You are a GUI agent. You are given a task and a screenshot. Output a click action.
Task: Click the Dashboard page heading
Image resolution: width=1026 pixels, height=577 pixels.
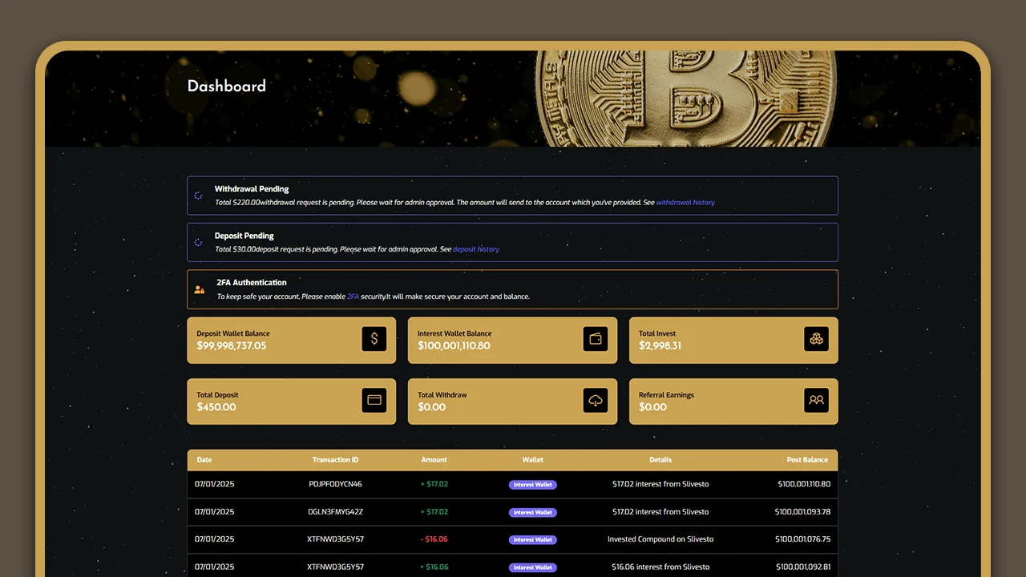226,87
